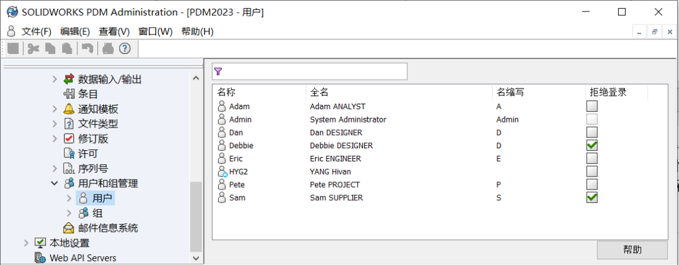
Task: Collapse the 用户和组管理 tree node
Action: click(55, 183)
